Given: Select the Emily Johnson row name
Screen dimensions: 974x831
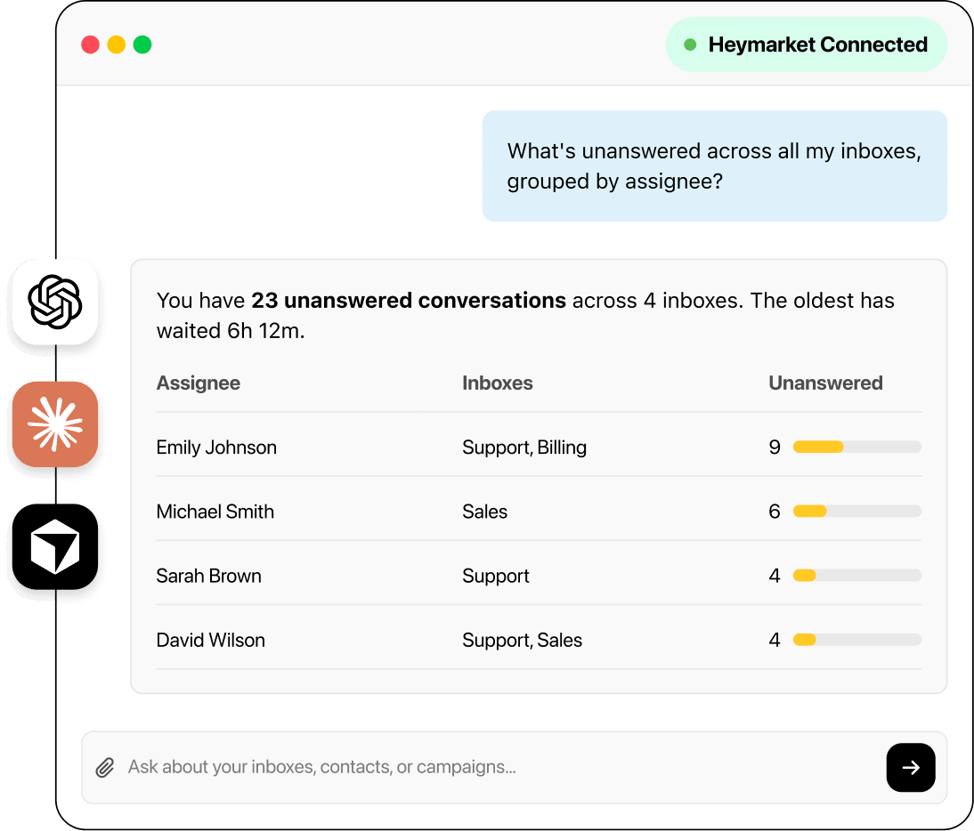Looking at the screenshot, I should click(x=216, y=448).
